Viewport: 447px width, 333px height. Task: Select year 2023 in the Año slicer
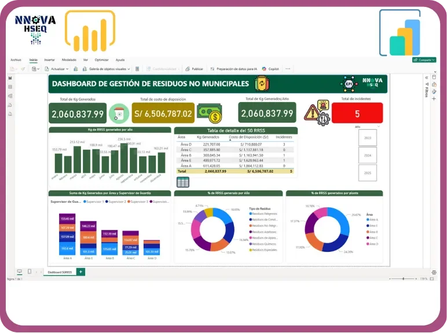367,138
